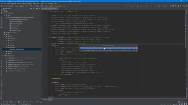The height and width of the screenshot is (105, 188).
Task: Open the HomeFragment class file
Action: click(15, 26)
